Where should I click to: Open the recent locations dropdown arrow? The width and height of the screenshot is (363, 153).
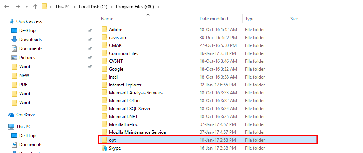tap(27, 7)
